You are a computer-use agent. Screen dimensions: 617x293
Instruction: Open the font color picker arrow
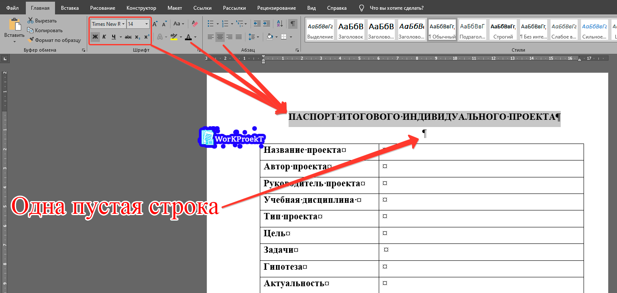coord(194,37)
